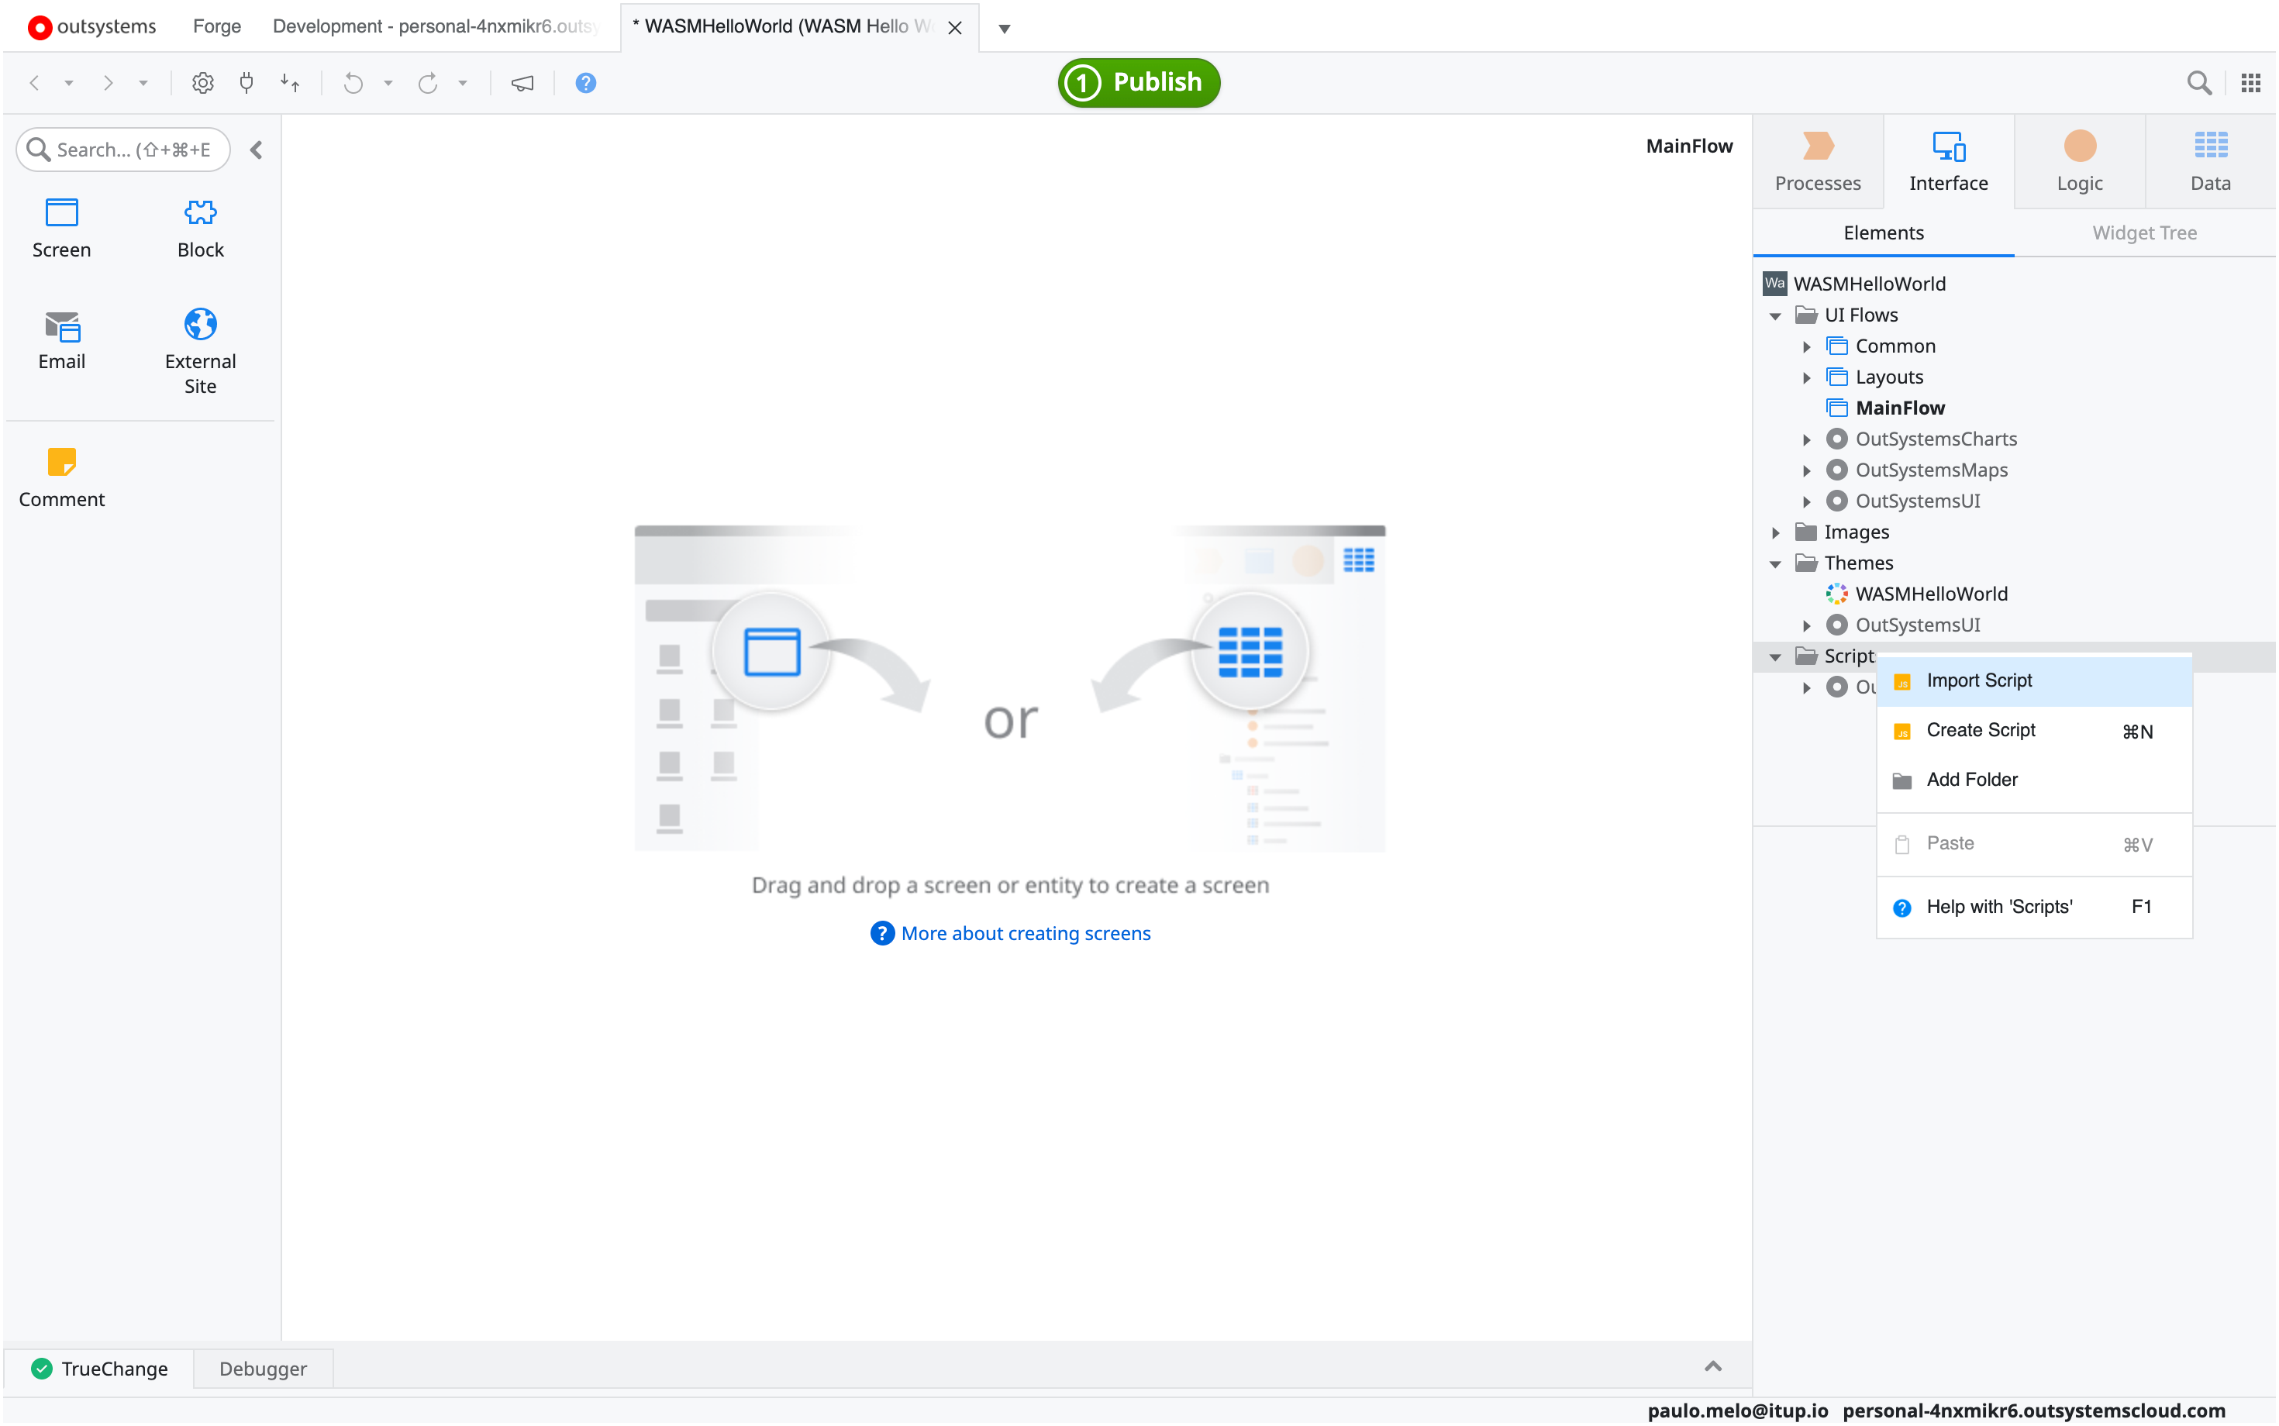Choose Import Script from context menu
Image resolution: width=2279 pixels, height=1426 pixels.
pos(2034,681)
